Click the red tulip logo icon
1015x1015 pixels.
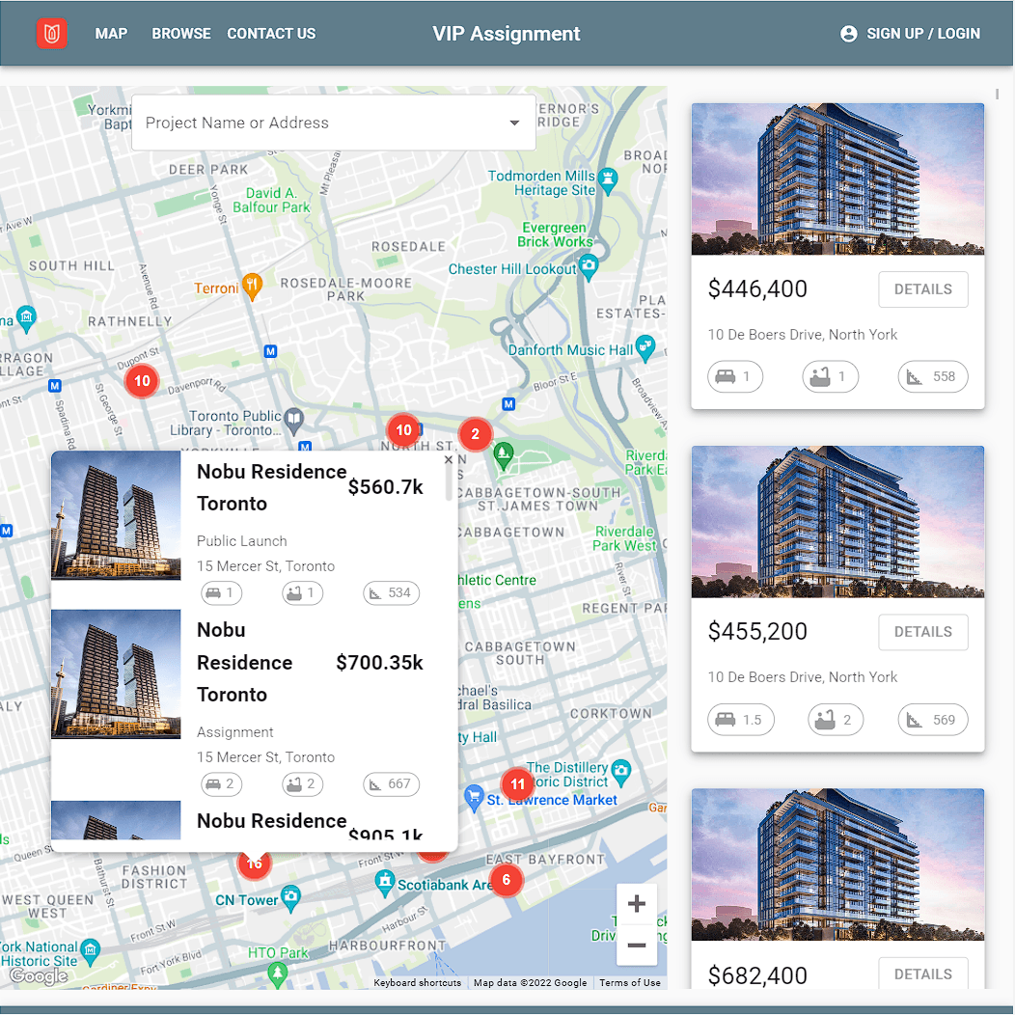pos(52,33)
